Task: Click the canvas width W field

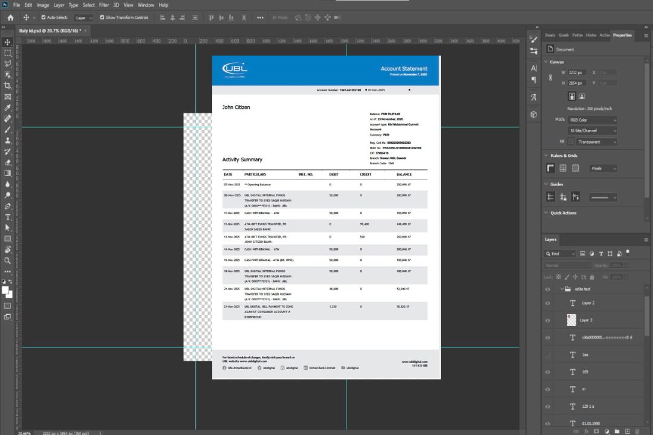Action: click(x=577, y=72)
